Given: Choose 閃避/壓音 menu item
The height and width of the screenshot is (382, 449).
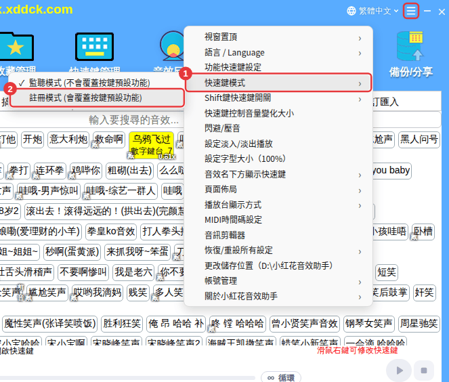Looking at the screenshot, I should (278, 128).
